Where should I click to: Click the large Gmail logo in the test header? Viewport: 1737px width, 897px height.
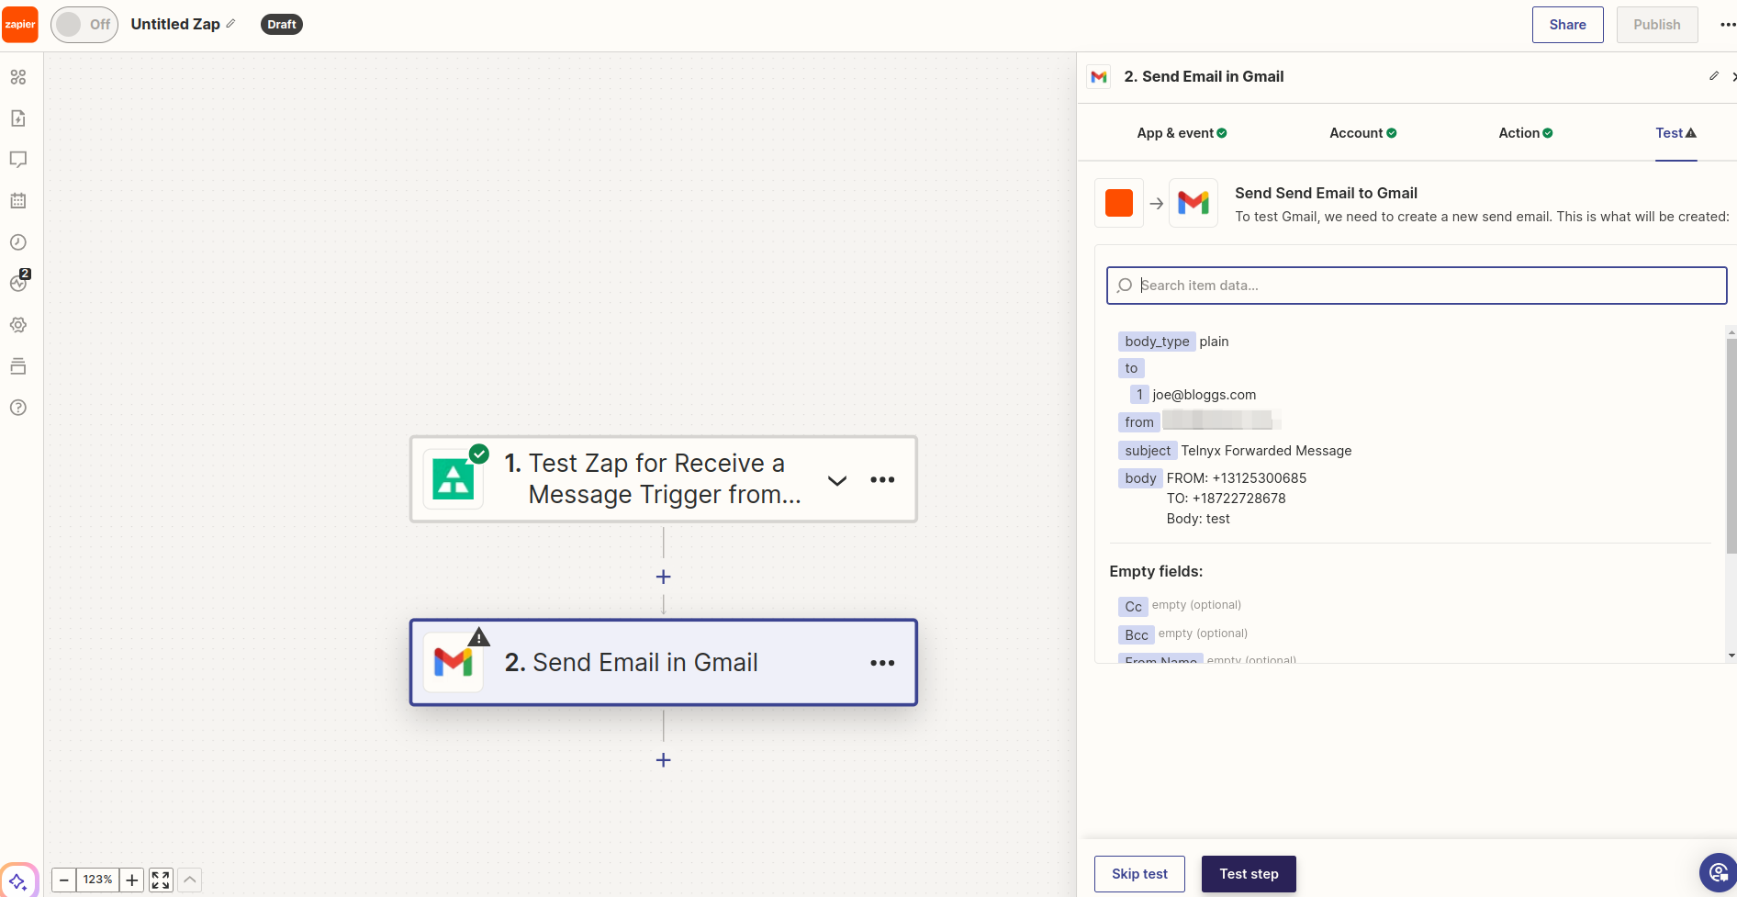[x=1193, y=203]
